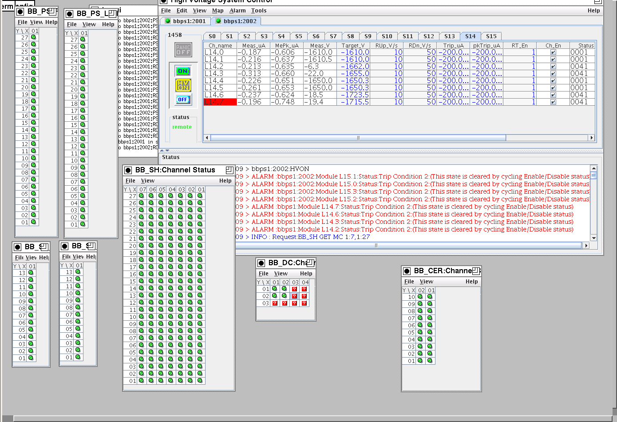The width and height of the screenshot is (617, 422).
Task: Click channel table scrollbar right arrow
Action: 591,138
